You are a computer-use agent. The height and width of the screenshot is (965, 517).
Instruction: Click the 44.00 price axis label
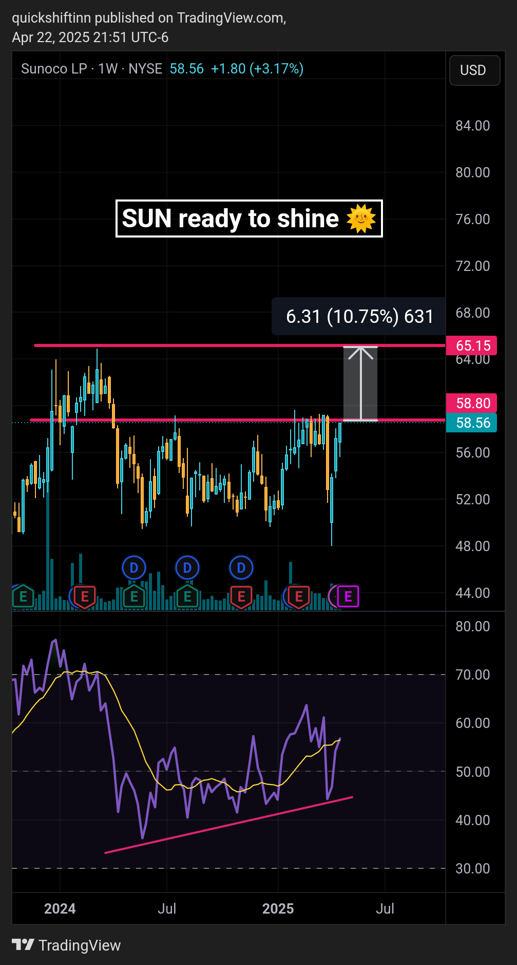[x=473, y=593]
